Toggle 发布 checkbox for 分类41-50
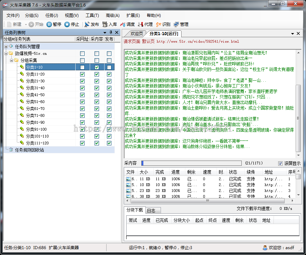 (x=109, y=95)
